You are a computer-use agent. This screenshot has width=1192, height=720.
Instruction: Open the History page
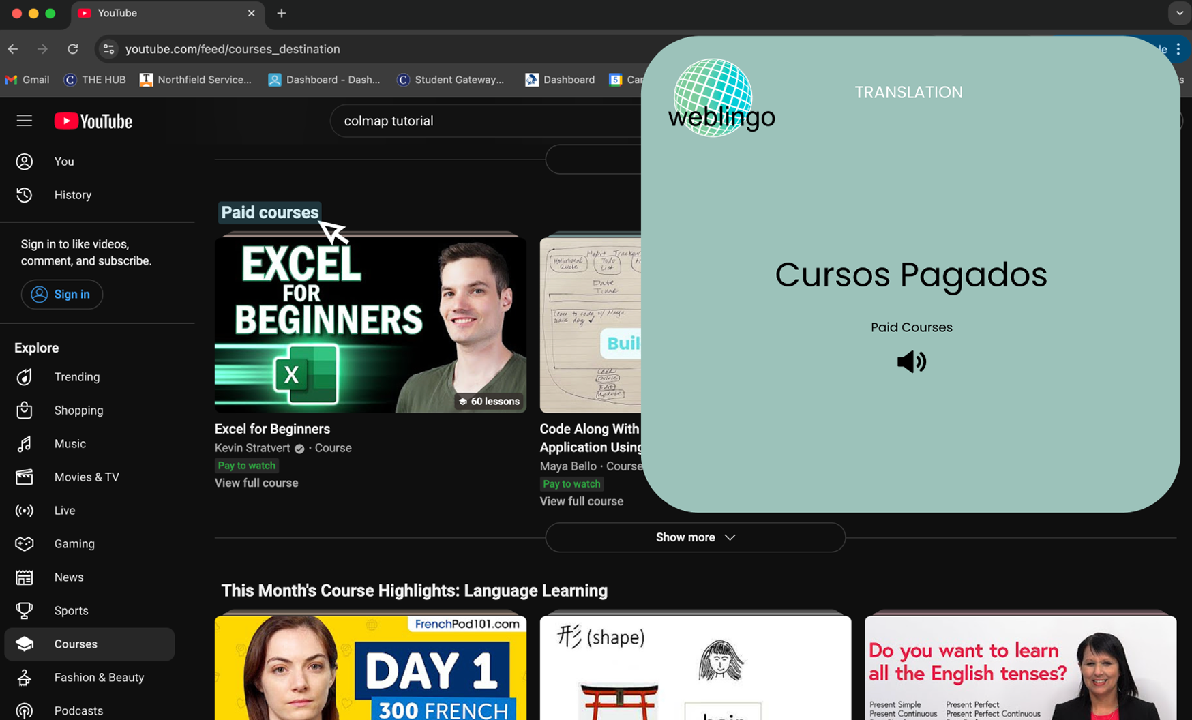click(x=72, y=194)
